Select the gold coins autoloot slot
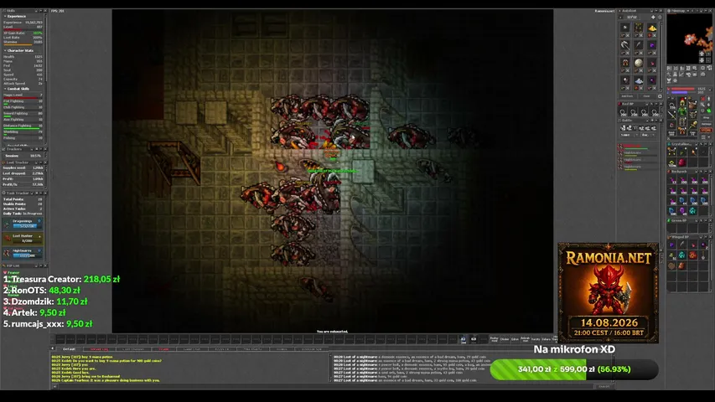Image resolution: width=715 pixels, height=402 pixels. 652,28
